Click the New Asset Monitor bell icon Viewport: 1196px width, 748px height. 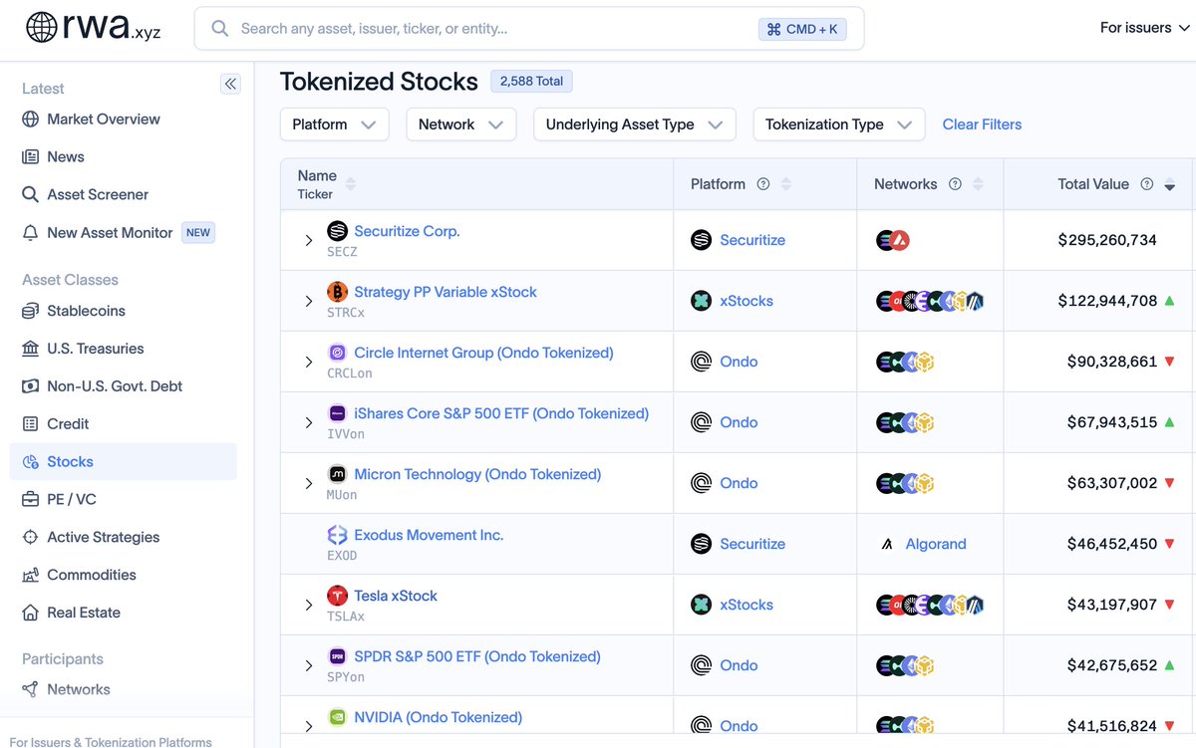click(x=30, y=233)
